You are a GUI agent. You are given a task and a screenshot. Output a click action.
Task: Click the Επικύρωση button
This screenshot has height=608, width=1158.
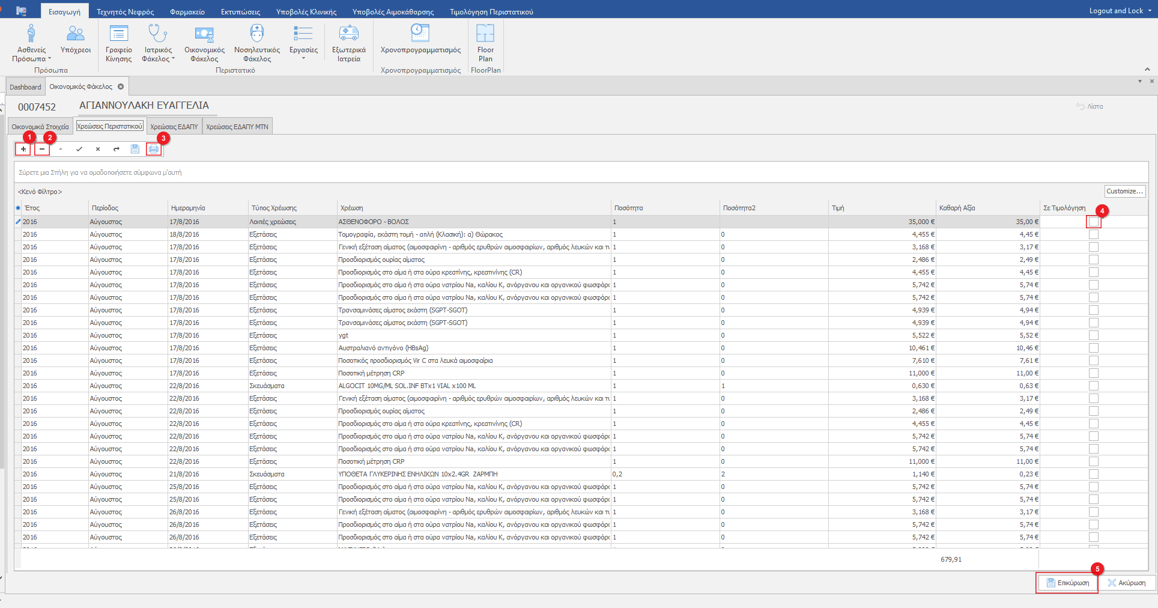coord(1067,583)
